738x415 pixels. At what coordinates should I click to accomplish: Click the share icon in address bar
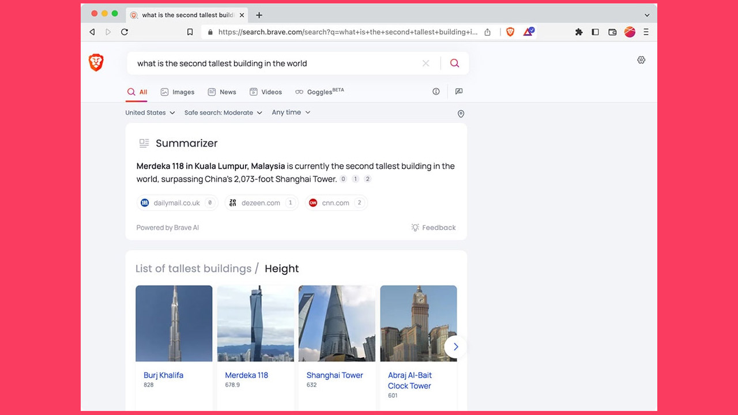(488, 32)
